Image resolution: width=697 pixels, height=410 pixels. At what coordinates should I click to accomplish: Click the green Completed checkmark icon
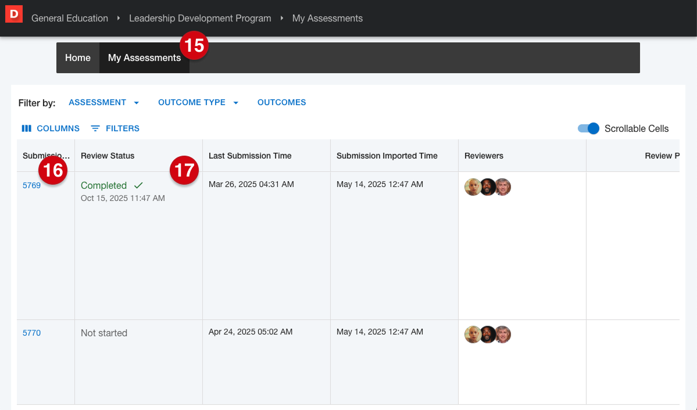[138, 185]
